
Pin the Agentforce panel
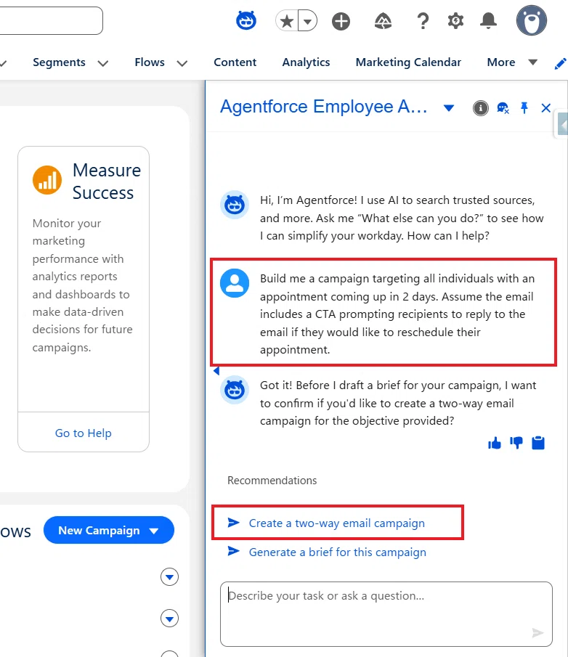click(524, 108)
